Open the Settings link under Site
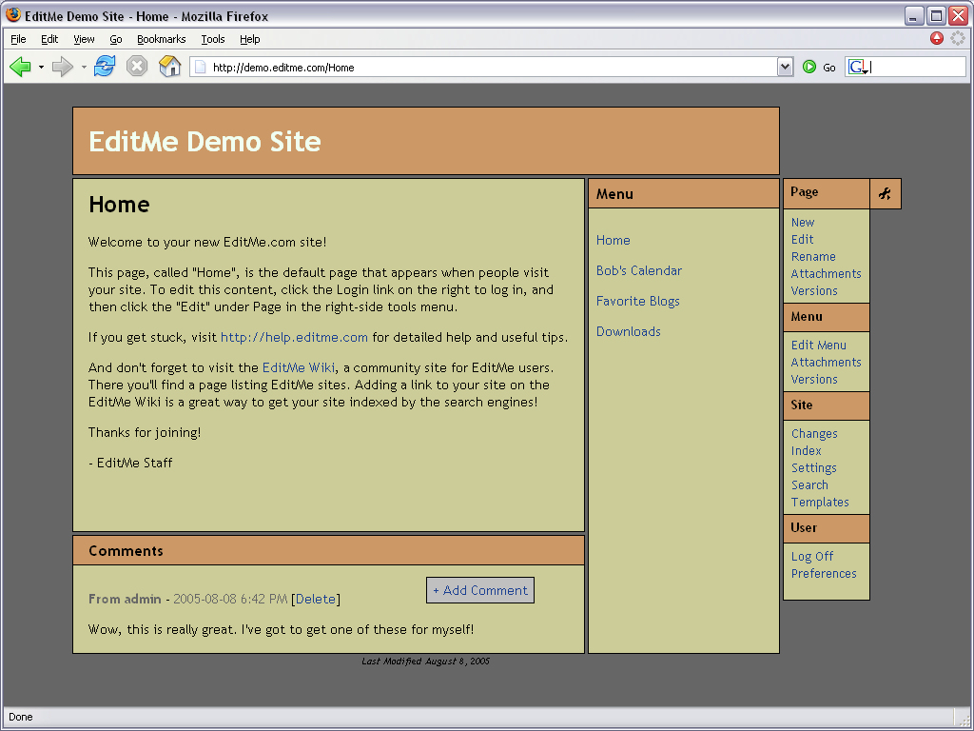 point(814,467)
